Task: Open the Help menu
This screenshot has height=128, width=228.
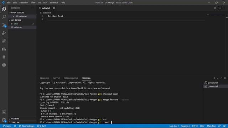Action: point(63,2)
